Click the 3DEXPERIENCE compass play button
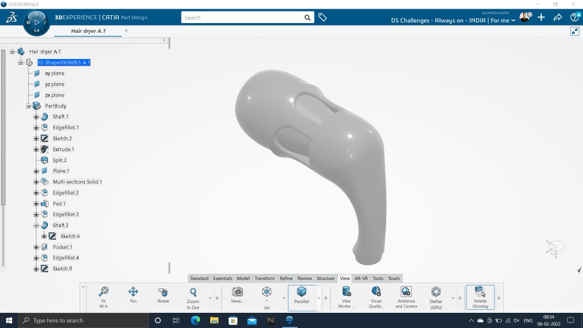Screen dimensions: 583x328 [x=36, y=22]
